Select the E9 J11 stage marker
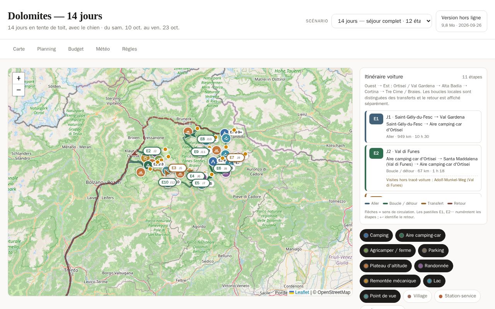The height and width of the screenshot is (309, 495). click(200, 152)
